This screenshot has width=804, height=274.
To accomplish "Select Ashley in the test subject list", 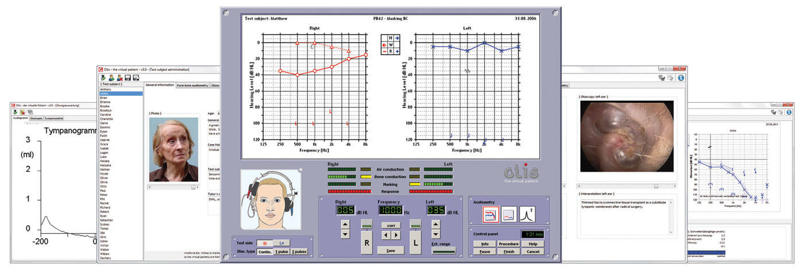I will click(x=106, y=94).
